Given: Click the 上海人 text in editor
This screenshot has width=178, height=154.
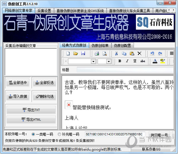Looking at the screenshot, I should 71,118.
